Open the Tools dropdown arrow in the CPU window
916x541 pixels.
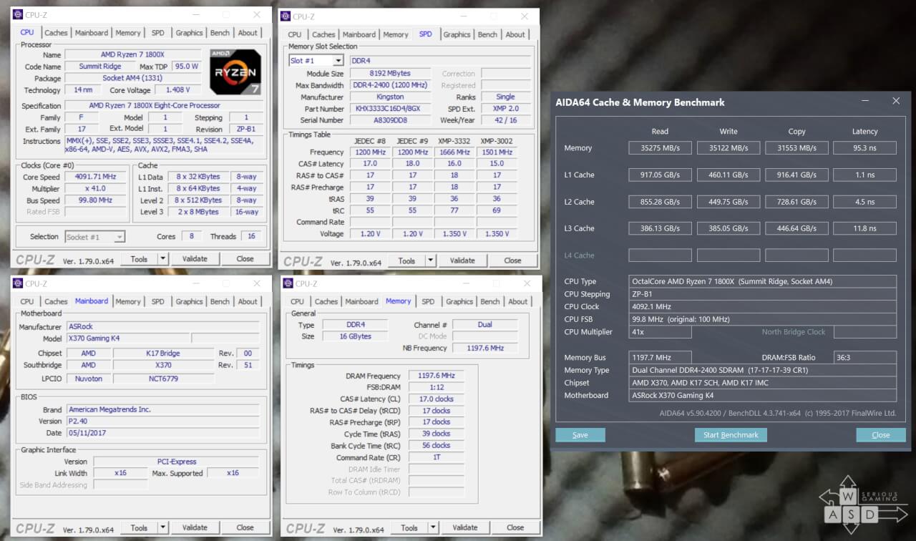coord(162,259)
